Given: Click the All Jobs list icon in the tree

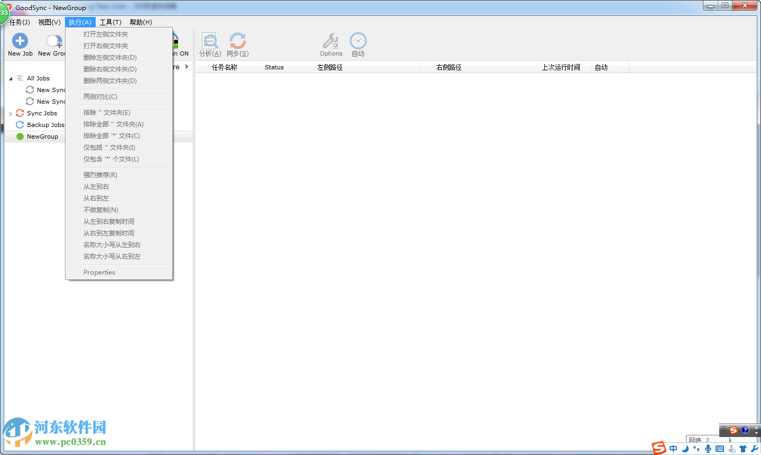Looking at the screenshot, I should point(20,78).
